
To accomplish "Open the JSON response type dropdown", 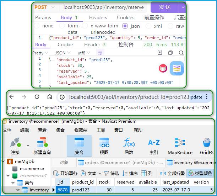I will tap(63, 53).
